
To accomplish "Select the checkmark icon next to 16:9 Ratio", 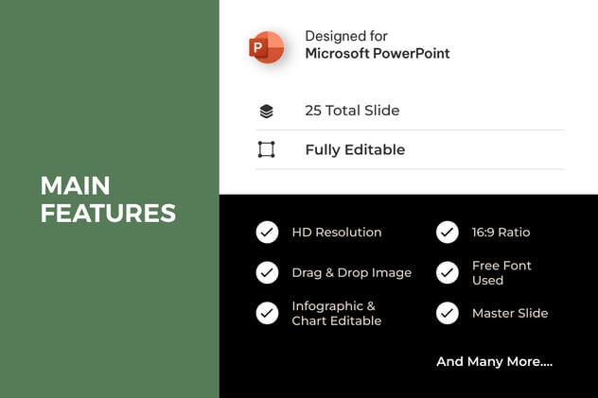I will tap(448, 233).
